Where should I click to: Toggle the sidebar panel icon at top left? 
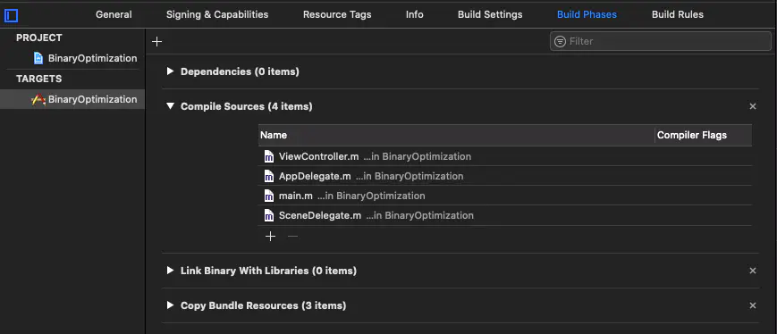11,16
